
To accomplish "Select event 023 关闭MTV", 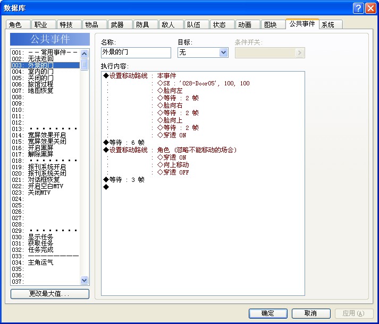I will [x=45, y=192].
